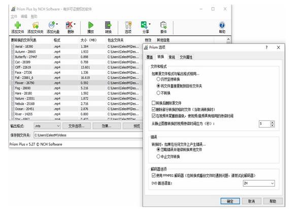Image resolution: width=296 pixels, height=209 pixels.
Task: Click the Add Folder toolbar icon
Action: click(x=36, y=25)
